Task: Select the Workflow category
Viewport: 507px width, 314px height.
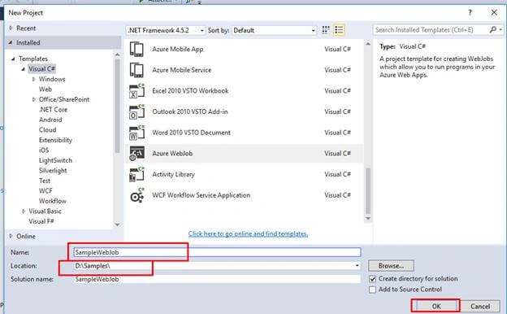Action: coord(52,201)
